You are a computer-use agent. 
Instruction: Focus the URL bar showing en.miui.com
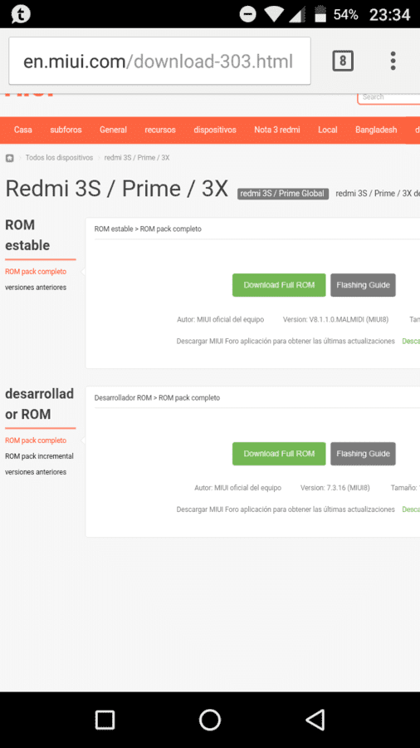pos(159,61)
